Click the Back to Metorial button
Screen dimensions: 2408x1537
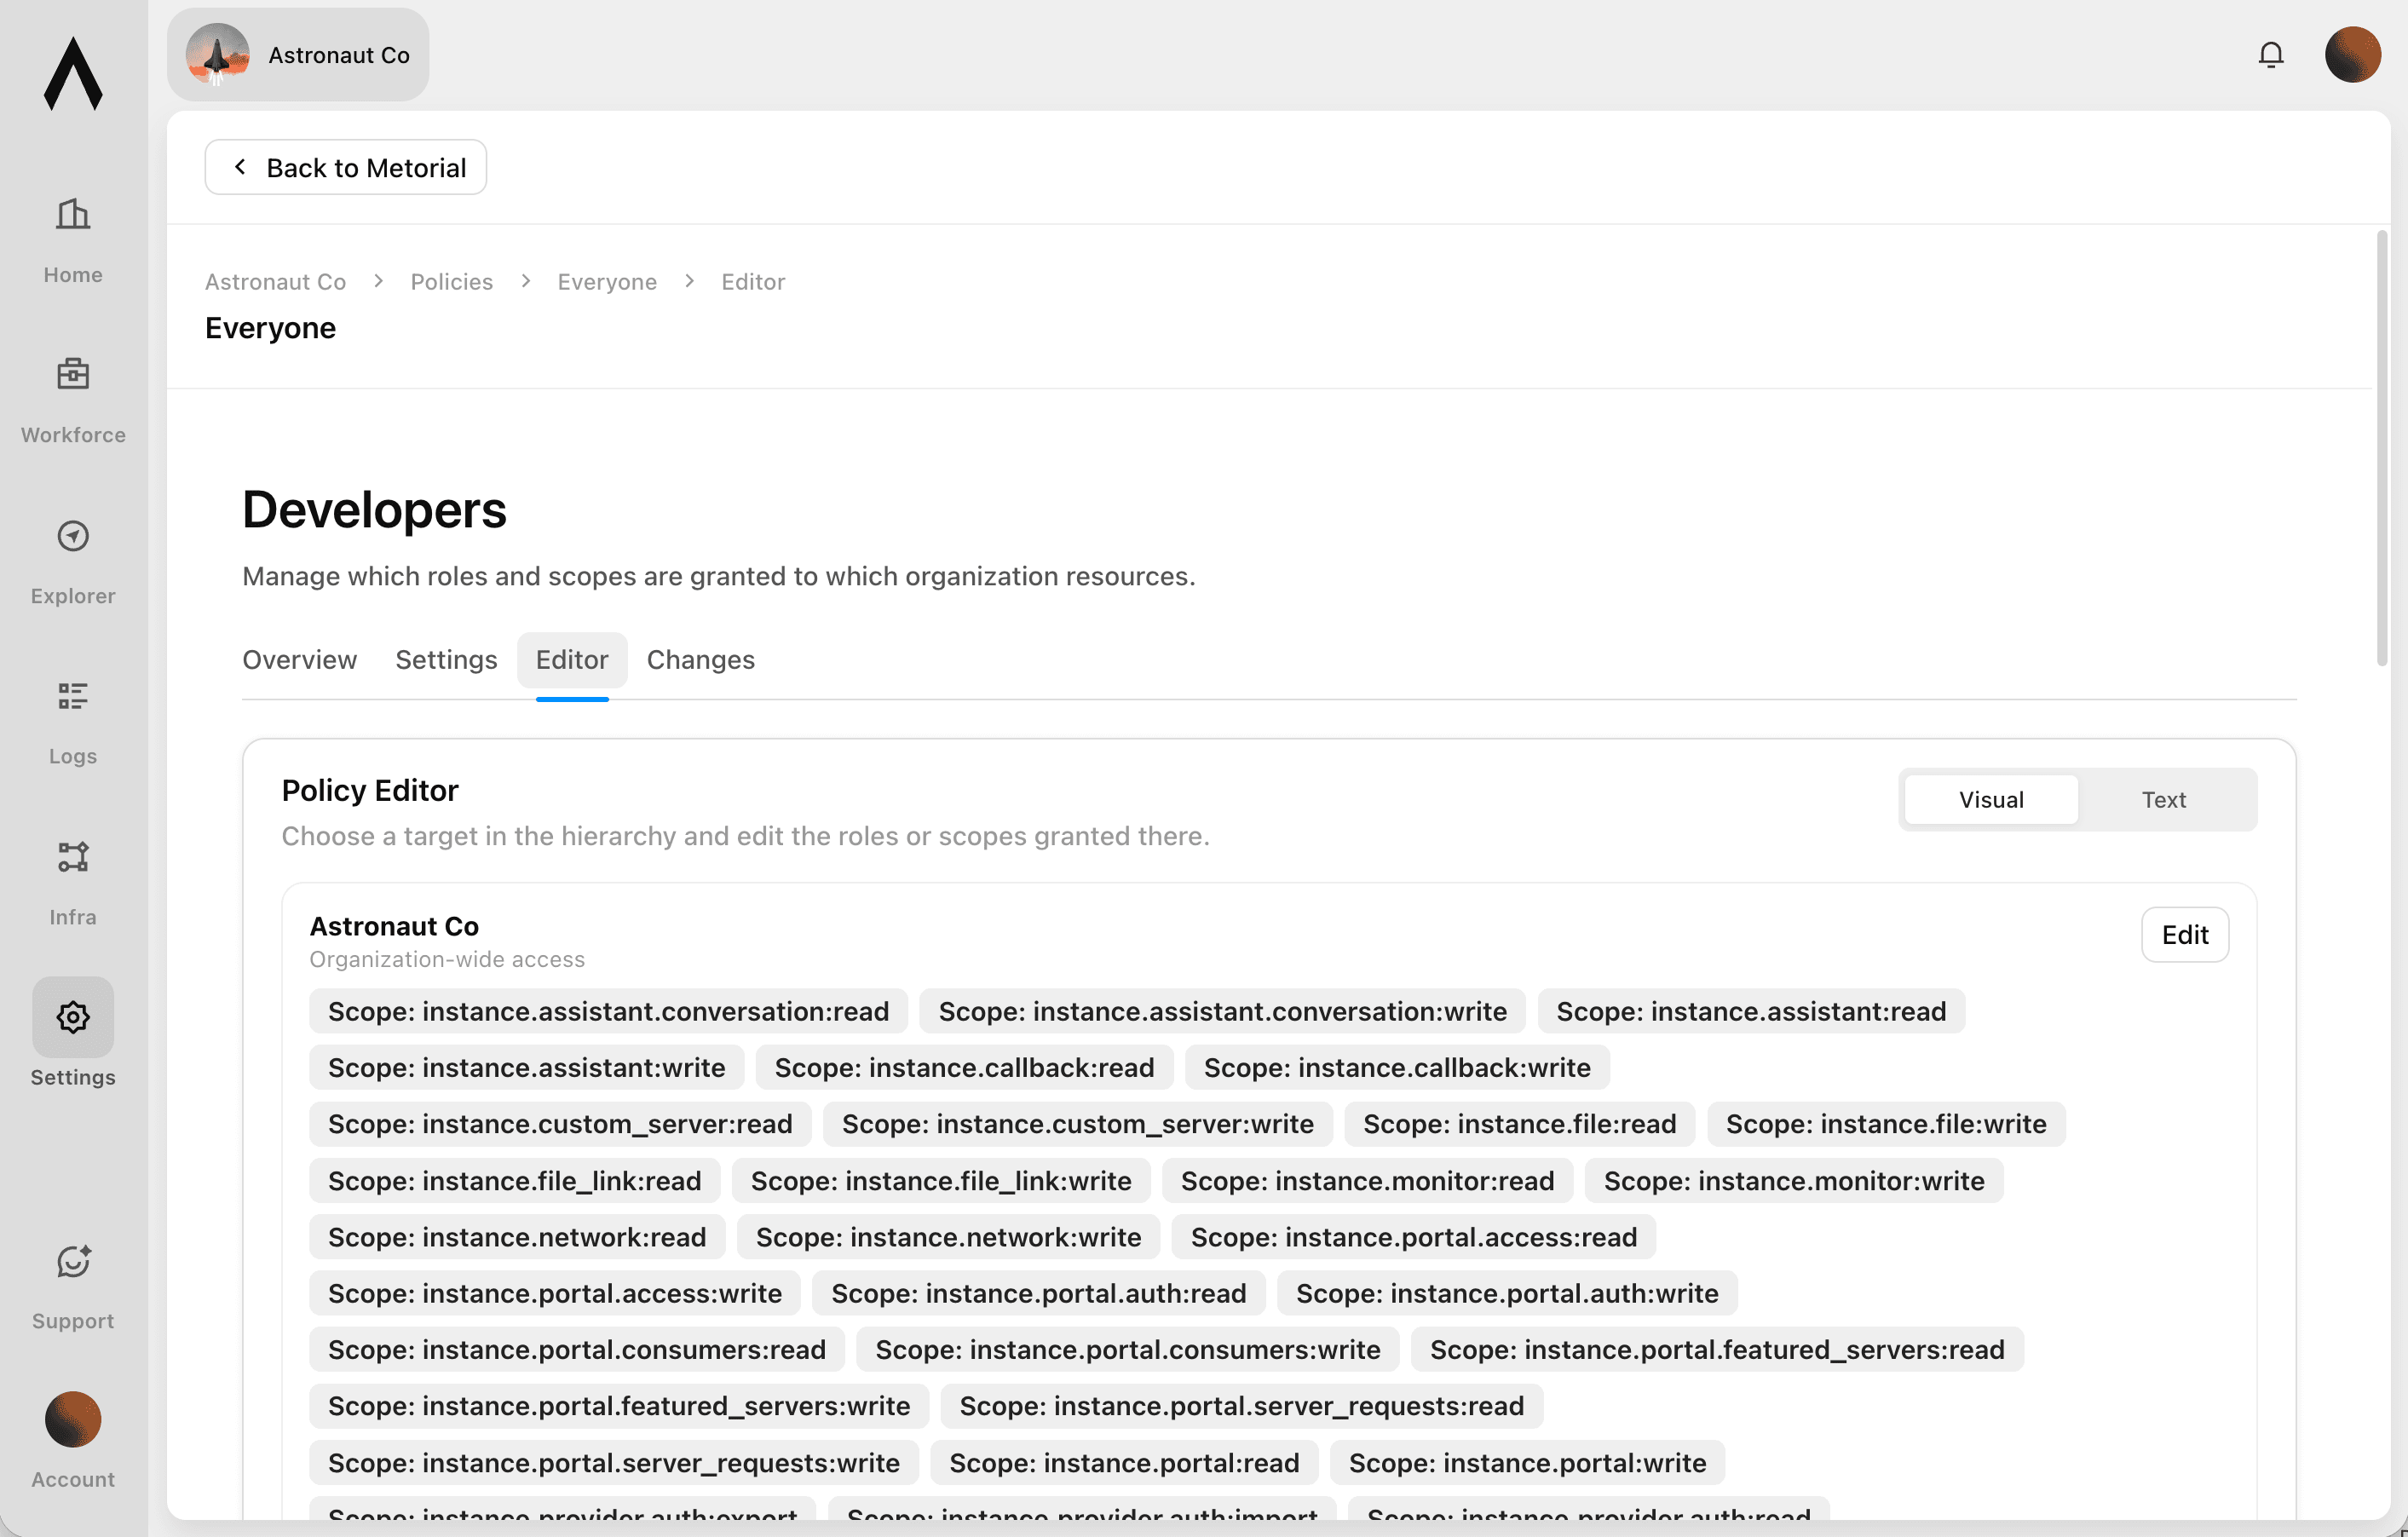[x=346, y=167]
